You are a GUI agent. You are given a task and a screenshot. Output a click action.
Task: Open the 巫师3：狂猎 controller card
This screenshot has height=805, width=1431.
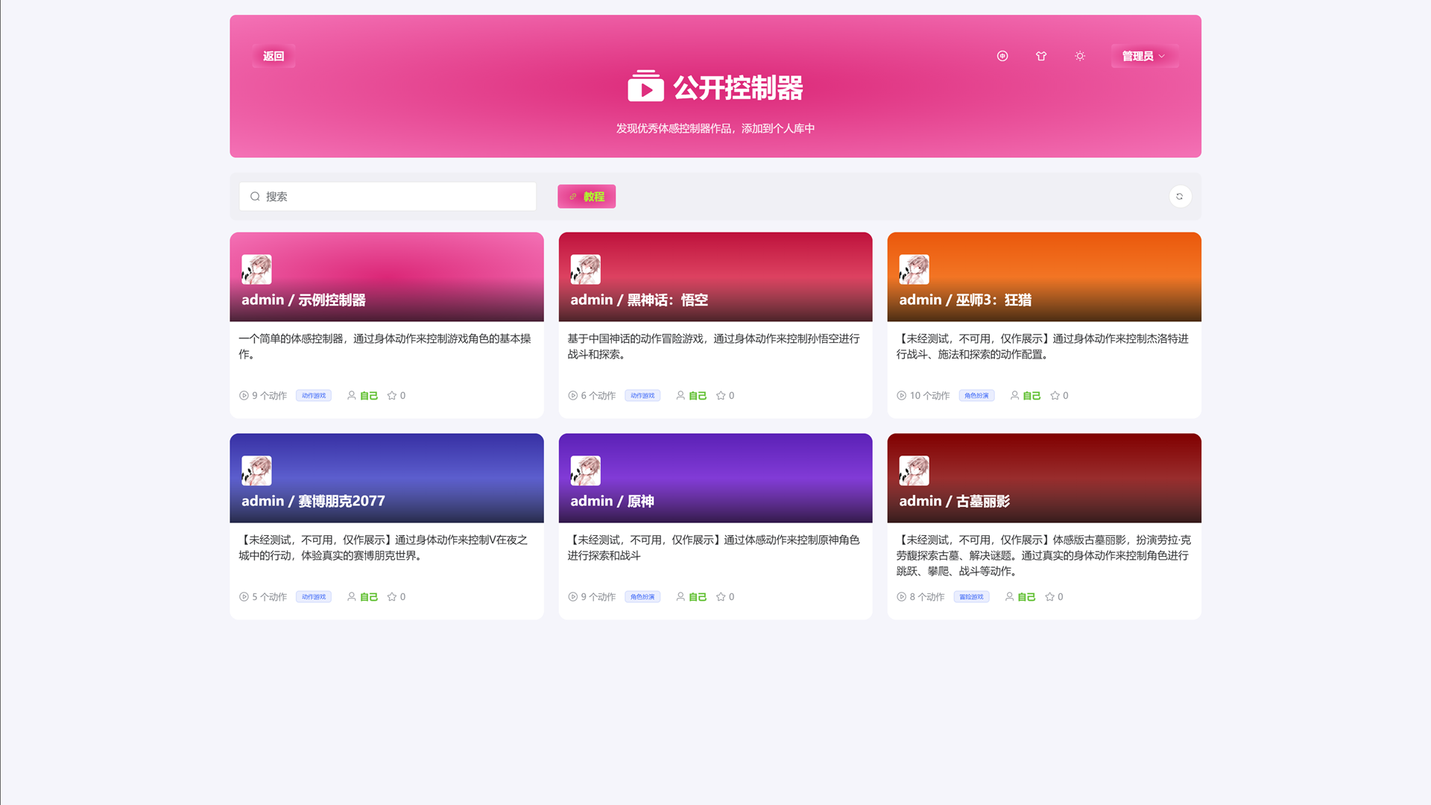(x=1043, y=324)
